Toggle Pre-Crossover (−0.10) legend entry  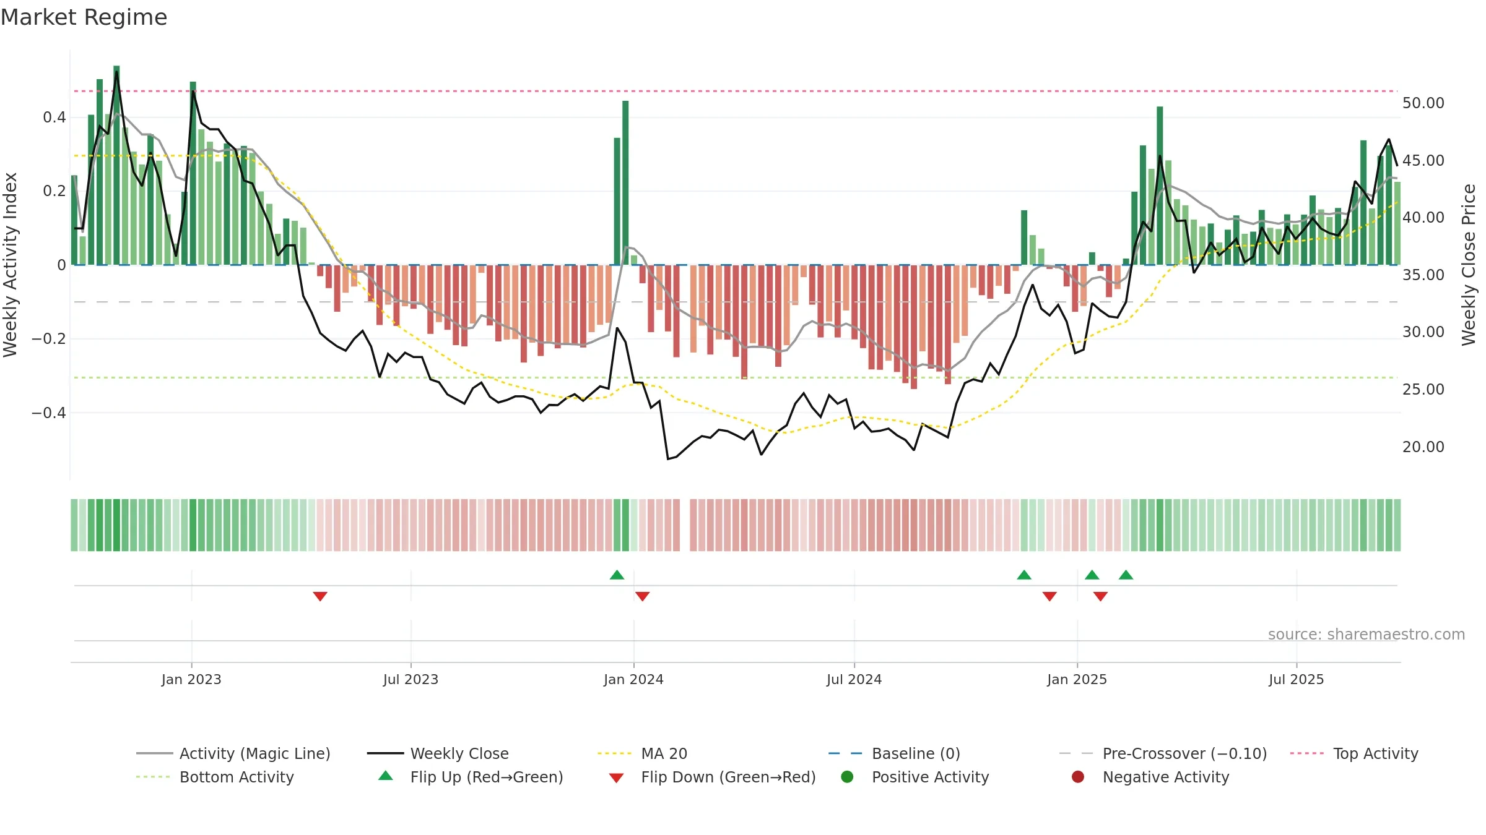1163,753
